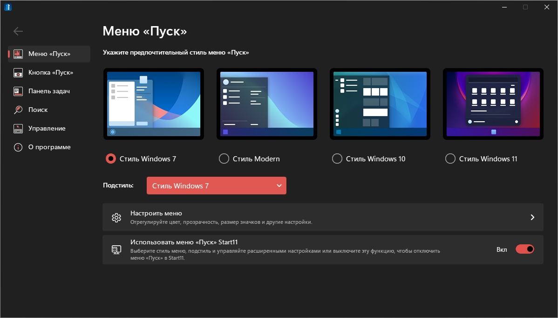Image resolution: width=558 pixels, height=318 pixels.
Task: Open the Панель задач section
Action: click(x=49, y=91)
